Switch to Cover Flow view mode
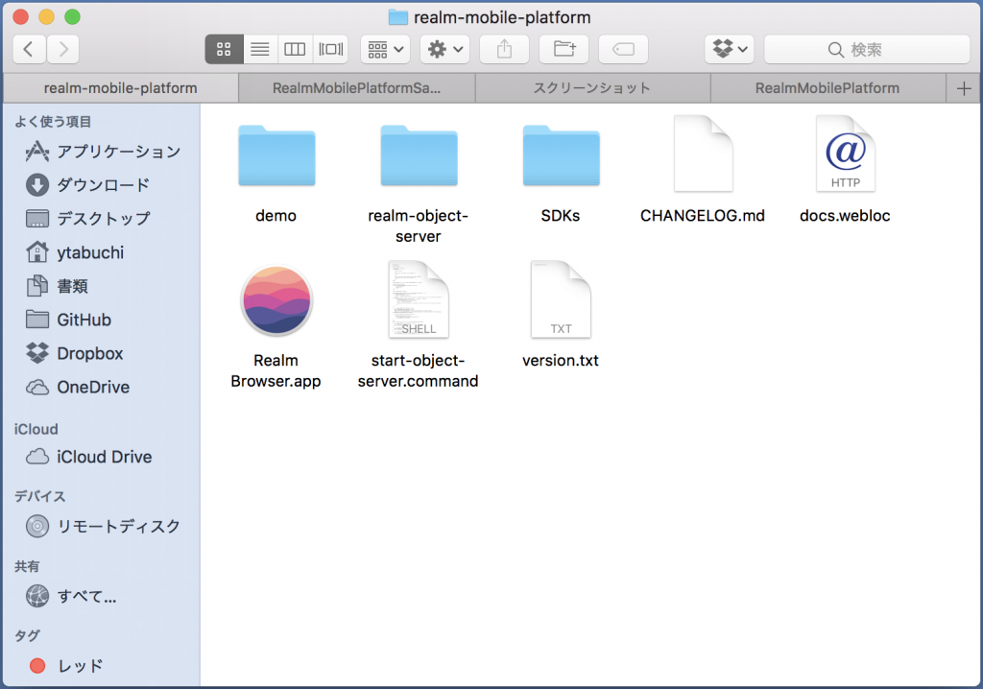The width and height of the screenshot is (983, 689). pyautogui.click(x=330, y=49)
